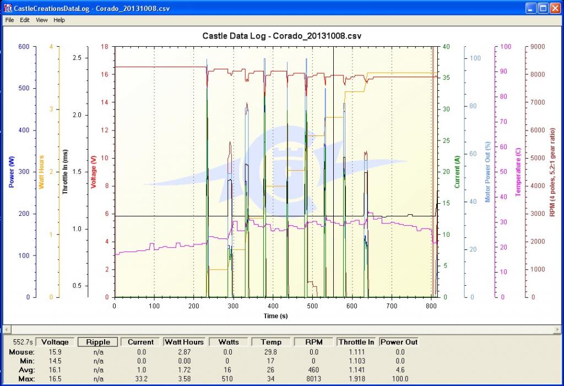
Task: Click the Time (s) axis label
Action: (x=274, y=316)
